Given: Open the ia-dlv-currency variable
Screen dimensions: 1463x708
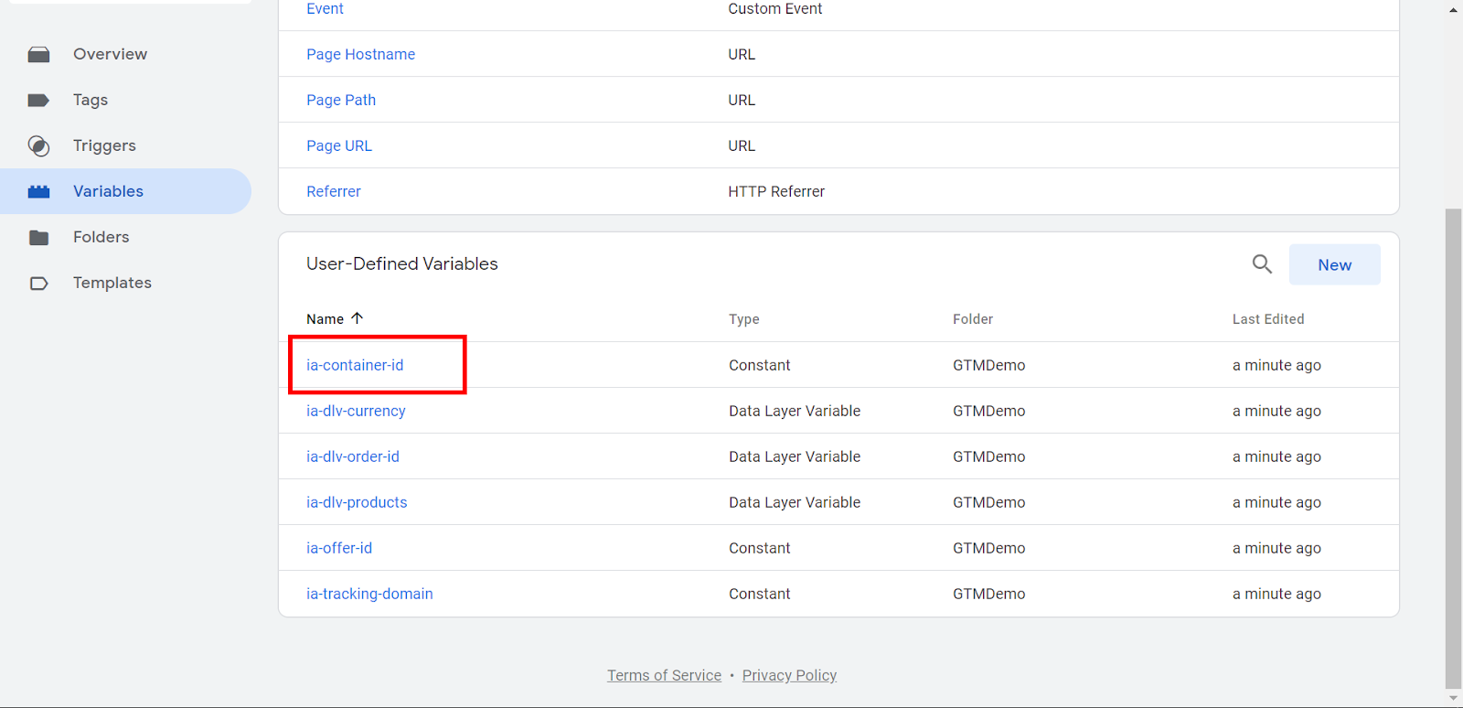Looking at the screenshot, I should pos(356,411).
